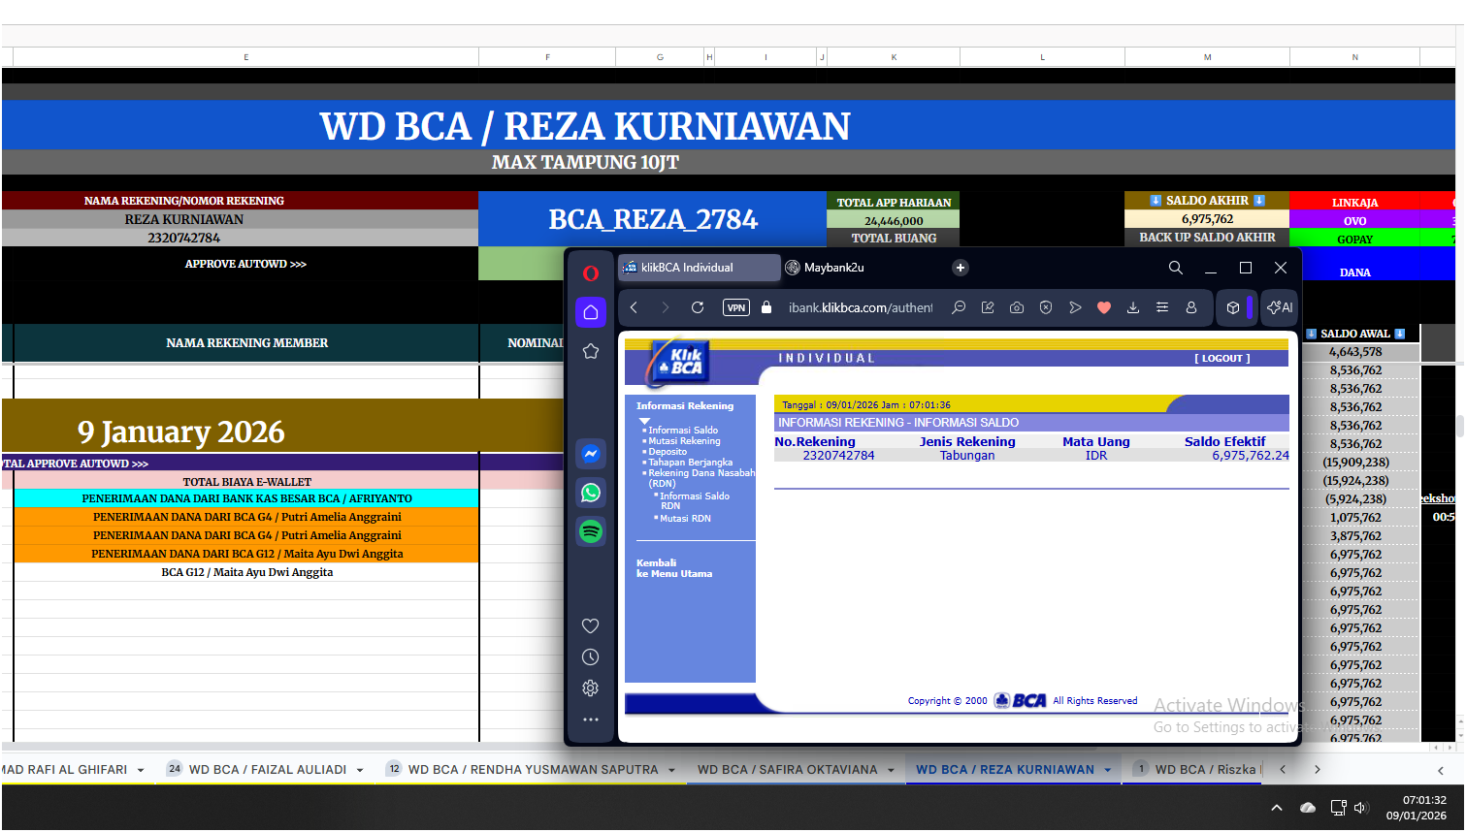
Task: Select spreadsheet column M header
Action: tap(1208, 57)
